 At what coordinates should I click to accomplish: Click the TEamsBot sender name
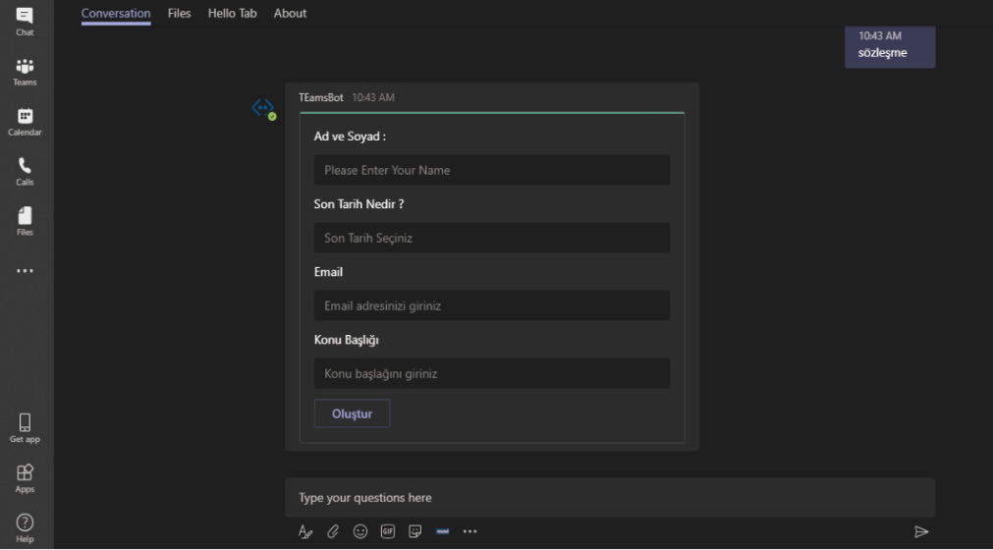tap(321, 97)
